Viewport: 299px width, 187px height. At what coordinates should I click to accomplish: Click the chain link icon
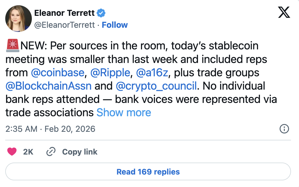point(51,152)
